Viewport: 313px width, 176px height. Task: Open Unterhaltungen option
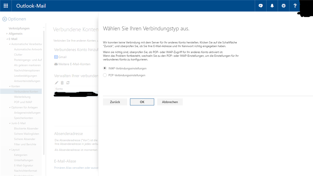click(x=24, y=160)
